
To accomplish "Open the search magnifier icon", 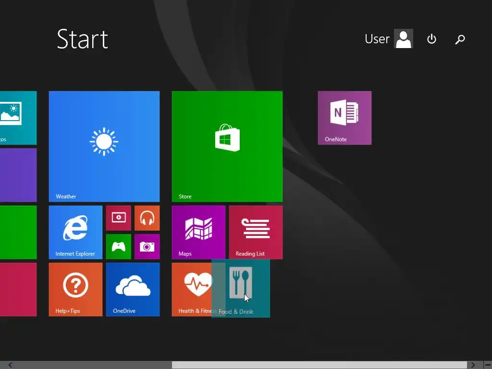I will point(460,39).
